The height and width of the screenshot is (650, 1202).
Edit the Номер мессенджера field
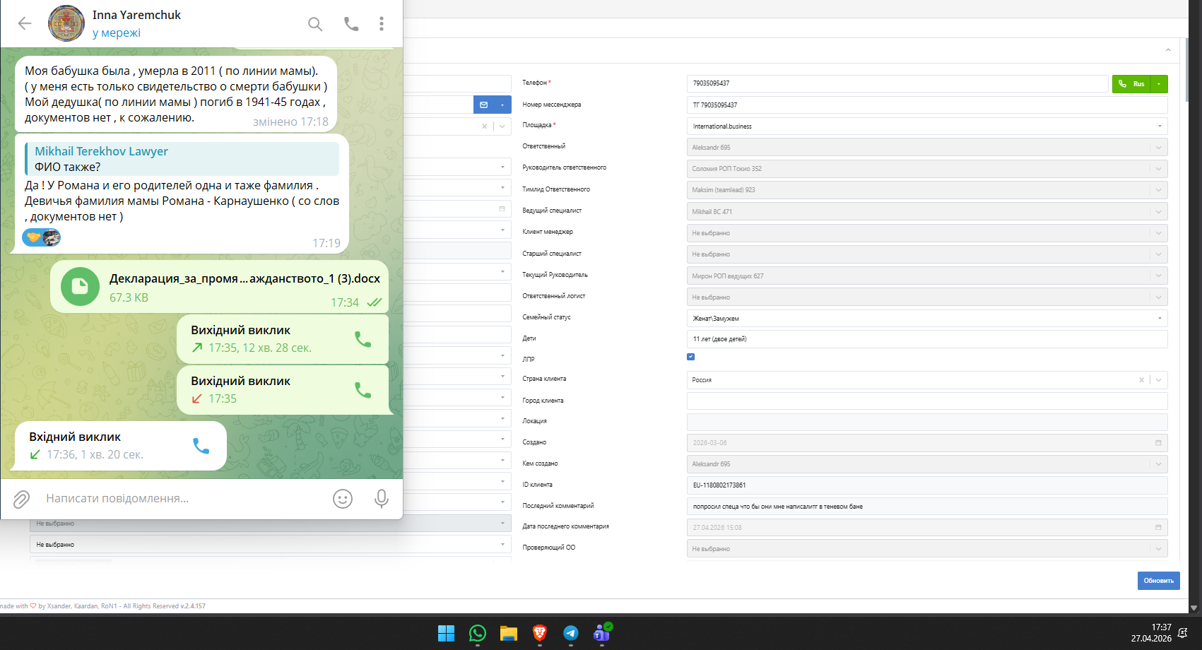pyautogui.click(x=927, y=105)
